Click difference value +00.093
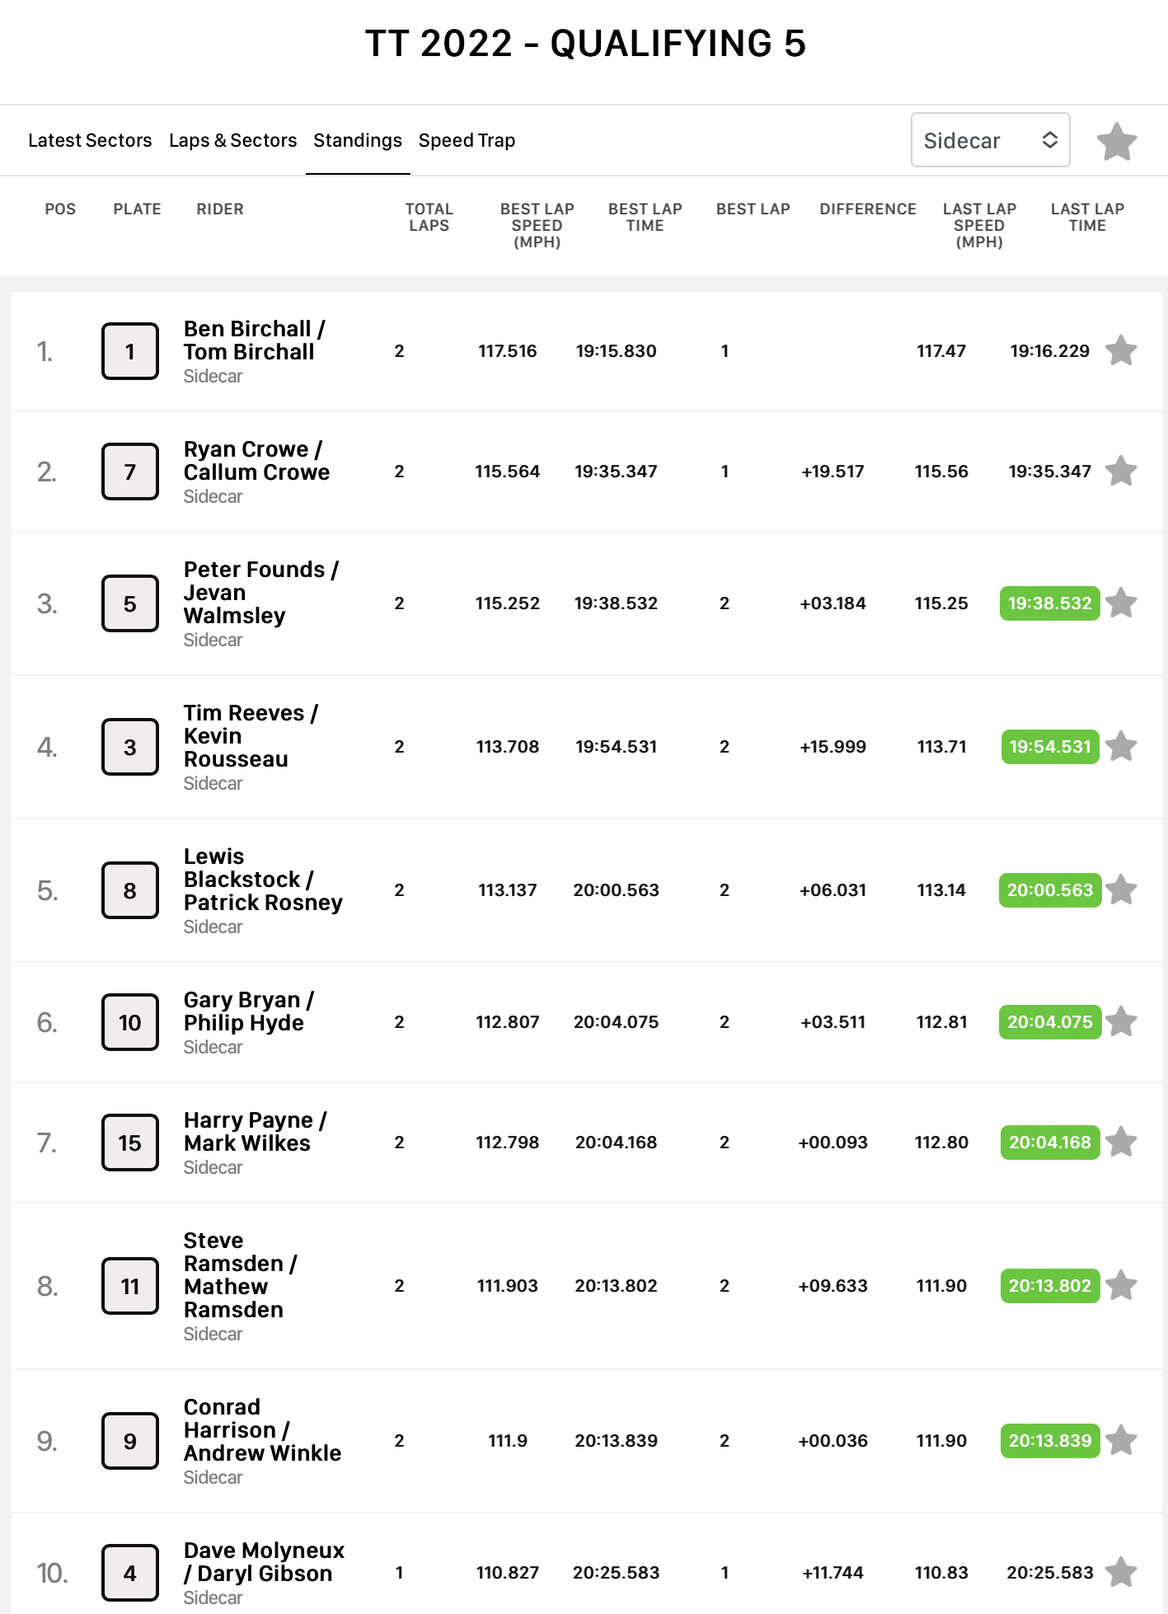This screenshot has width=1168, height=1614. 833,1142
